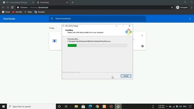194x109 pixels.
Task: Minimize the Git Setup dialog
Action: pyautogui.click(x=116, y=26)
